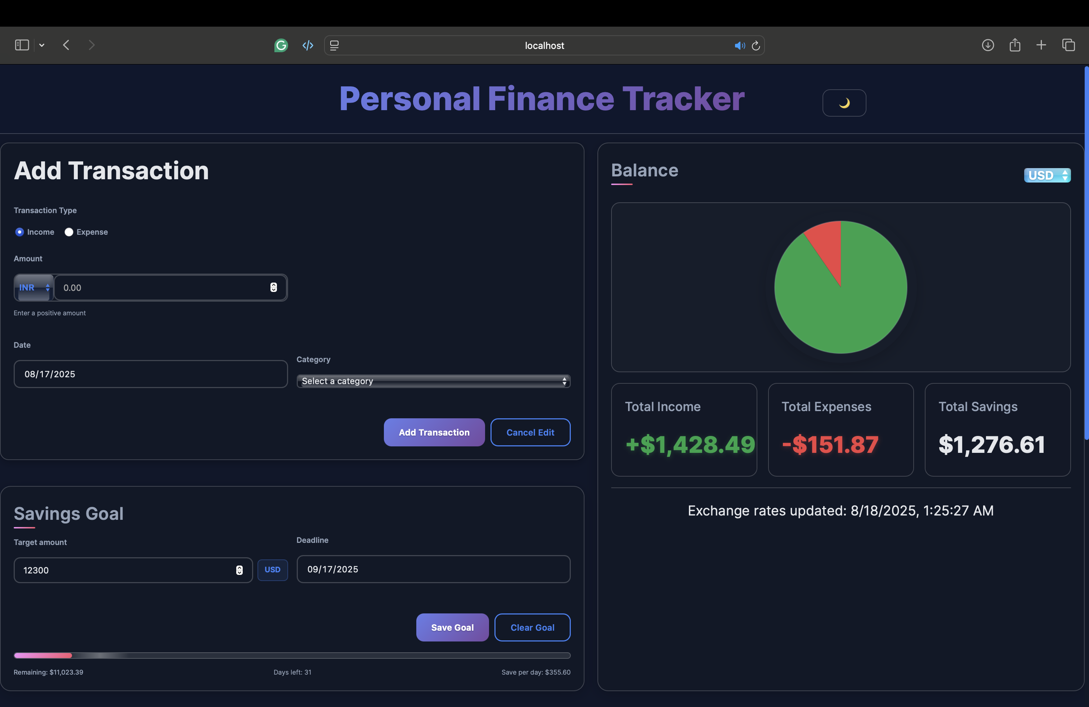The height and width of the screenshot is (707, 1089).
Task: Mute tab via the speaker icon
Action: click(739, 46)
